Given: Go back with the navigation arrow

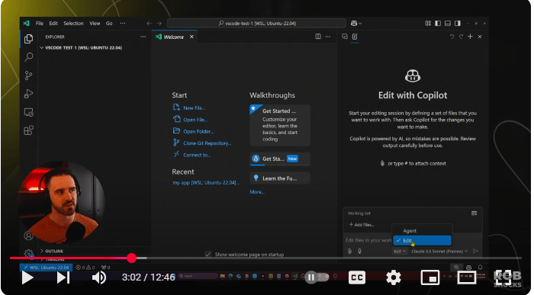Looking at the screenshot, I should click(149, 23).
